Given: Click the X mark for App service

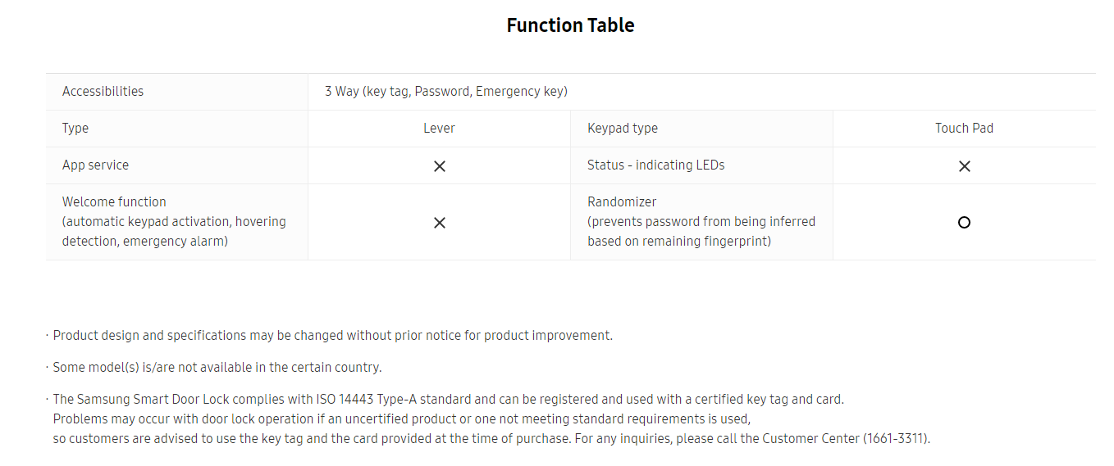Looking at the screenshot, I should point(440,166).
